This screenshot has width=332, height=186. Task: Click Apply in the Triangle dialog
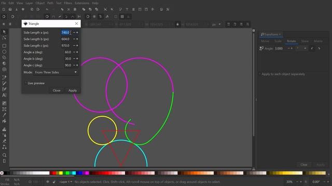(73, 90)
